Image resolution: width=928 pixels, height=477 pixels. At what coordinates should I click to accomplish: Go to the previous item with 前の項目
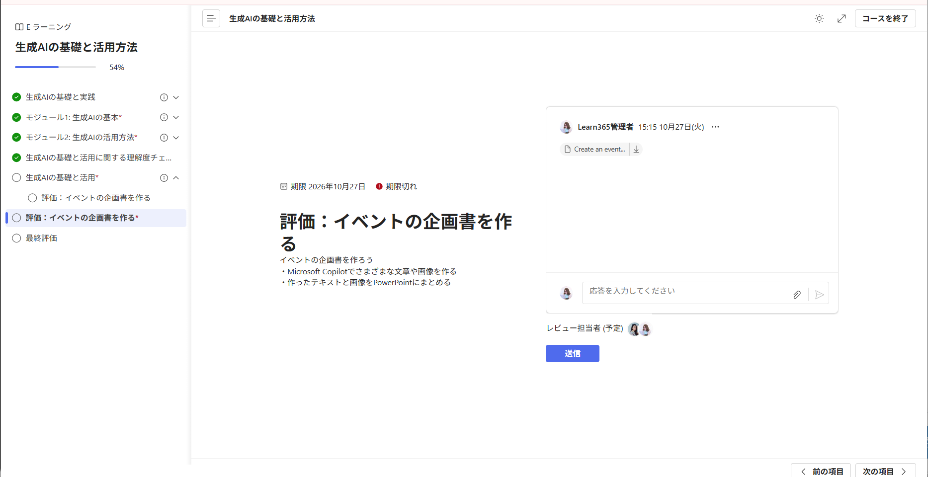[x=821, y=472]
